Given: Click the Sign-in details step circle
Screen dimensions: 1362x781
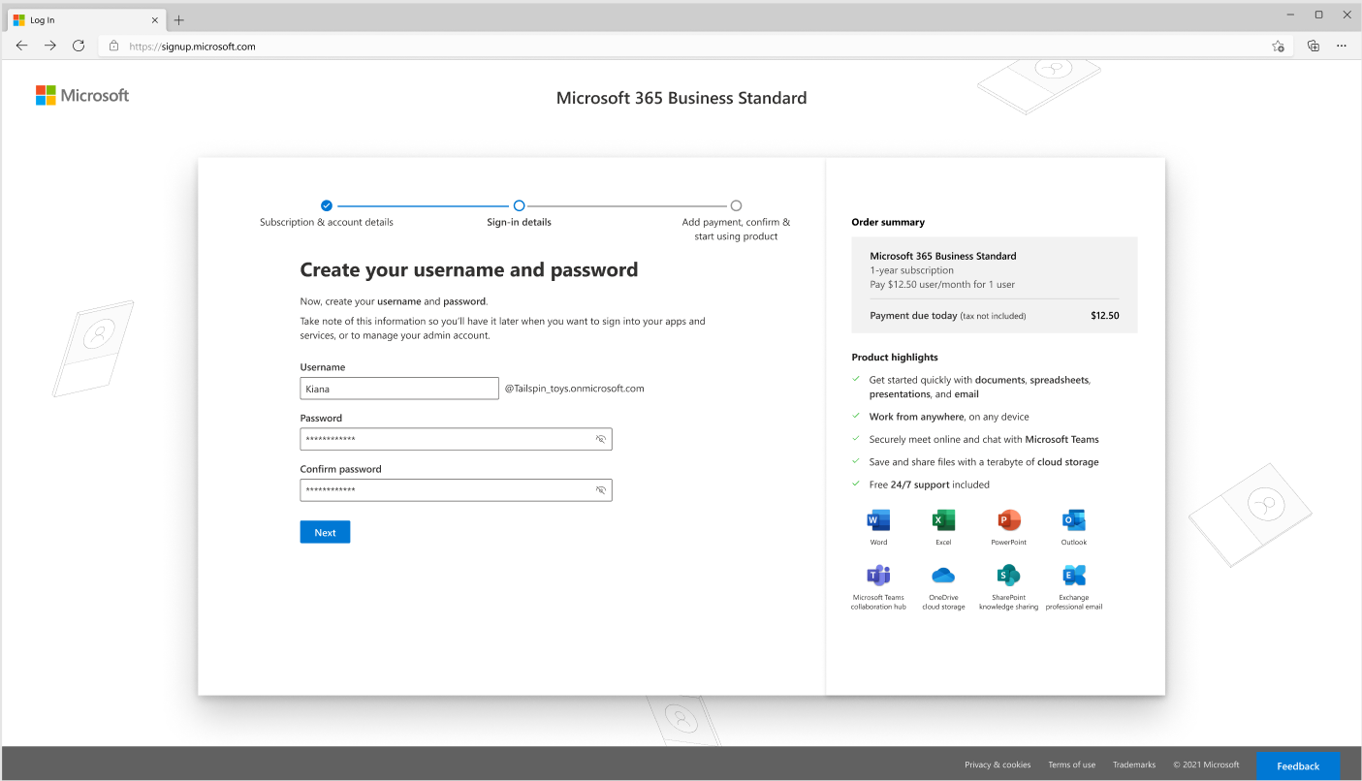Looking at the screenshot, I should (519, 205).
